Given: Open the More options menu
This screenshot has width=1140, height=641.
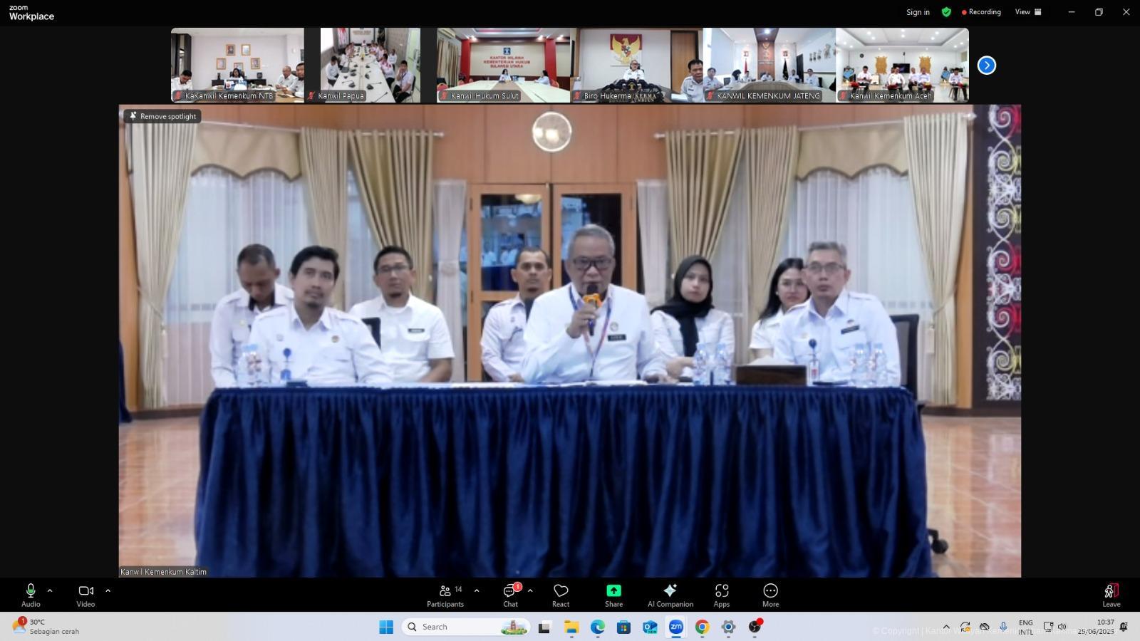Looking at the screenshot, I should [x=770, y=595].
